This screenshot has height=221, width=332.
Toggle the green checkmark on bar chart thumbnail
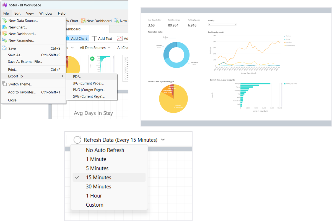tap(92, 59)
